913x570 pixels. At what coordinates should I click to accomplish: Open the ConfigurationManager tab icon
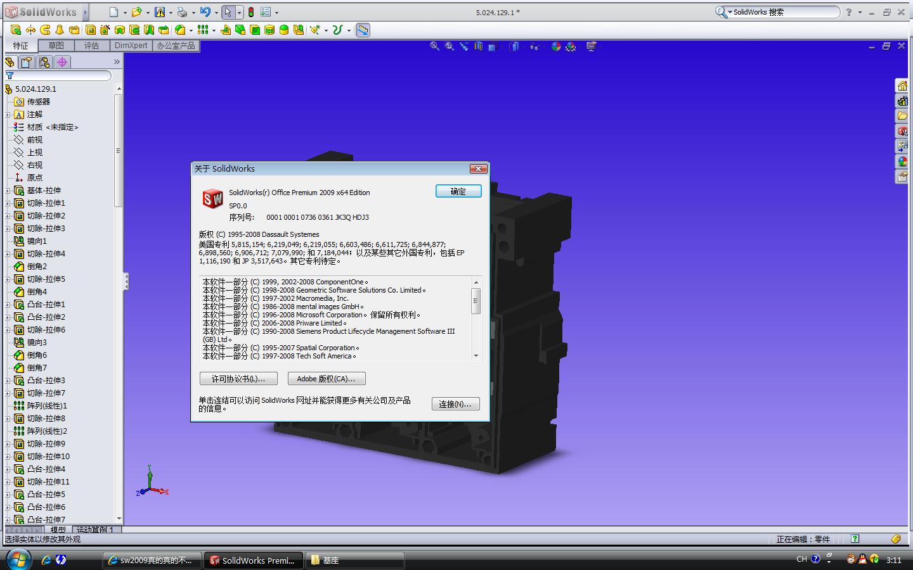pyautogui.click(x=44, y=62)
